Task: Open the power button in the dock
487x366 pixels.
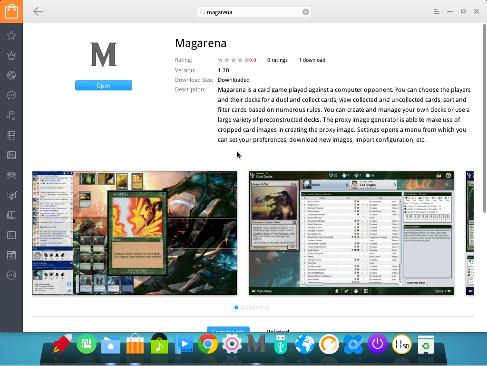Action: (x=377, y=344)
